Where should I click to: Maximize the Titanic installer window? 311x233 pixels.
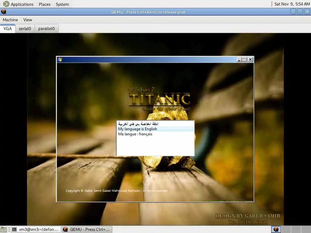tap(244, 60)
